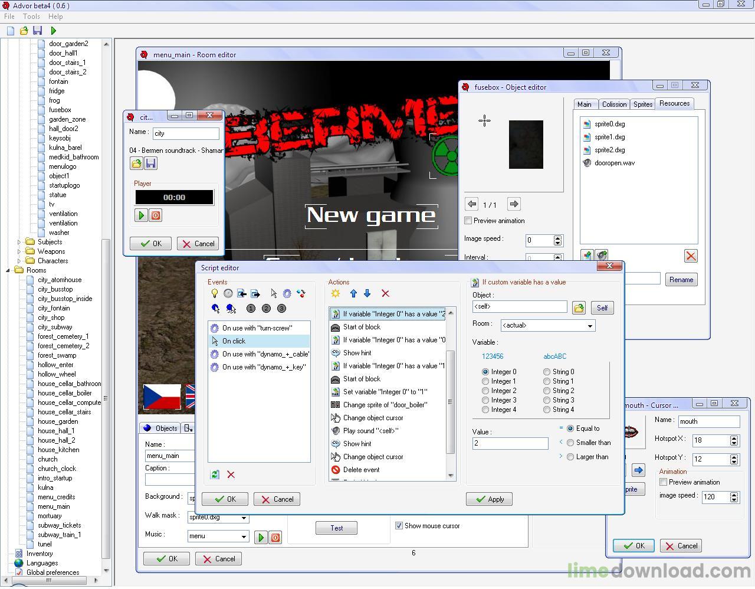Click the Add new action sun icon
The image size is (755, 589).
click(x=336, y=293)
